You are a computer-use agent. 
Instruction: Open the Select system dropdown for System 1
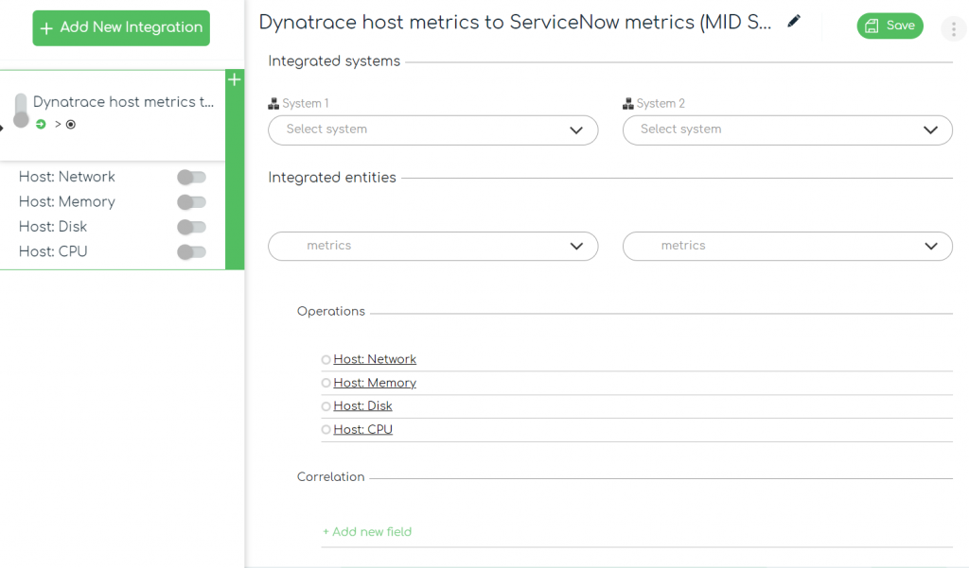(432, 129)
